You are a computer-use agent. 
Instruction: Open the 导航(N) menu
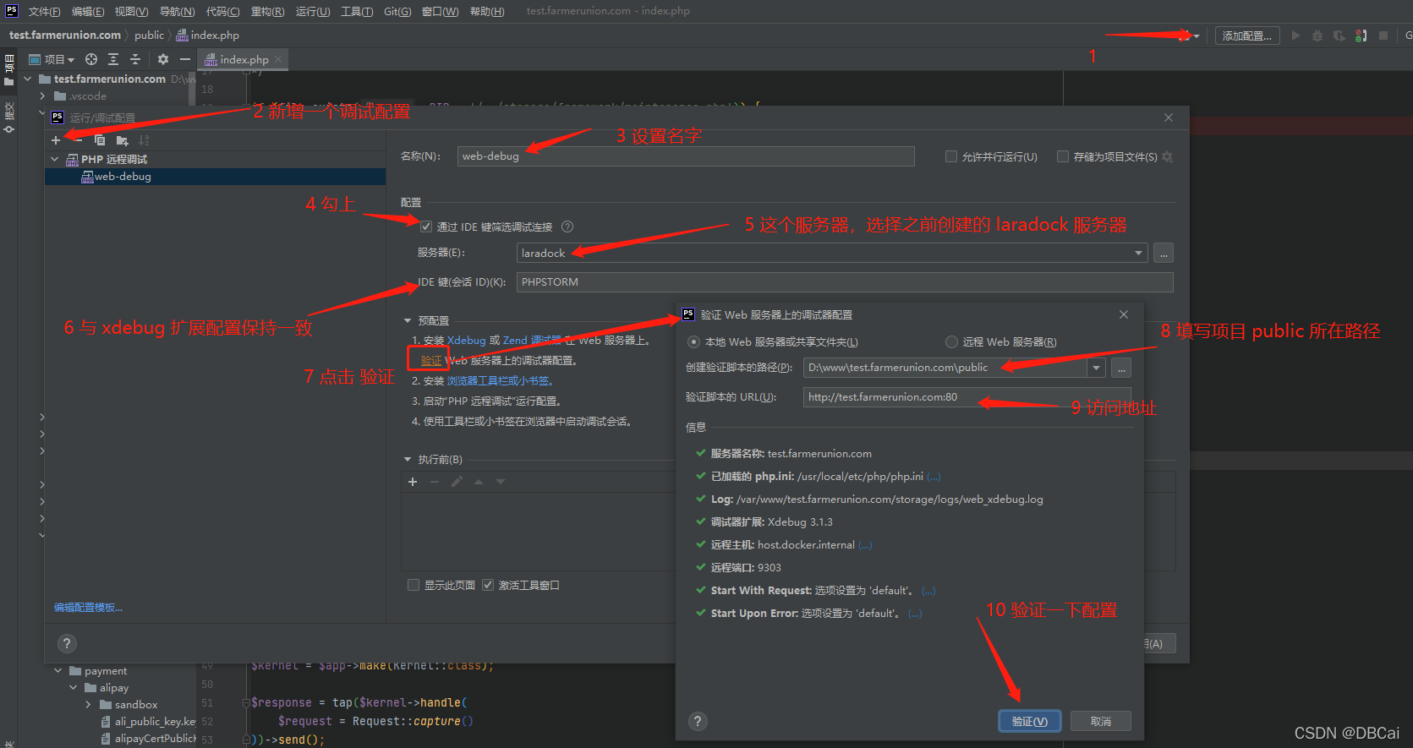tap(177, 11)
